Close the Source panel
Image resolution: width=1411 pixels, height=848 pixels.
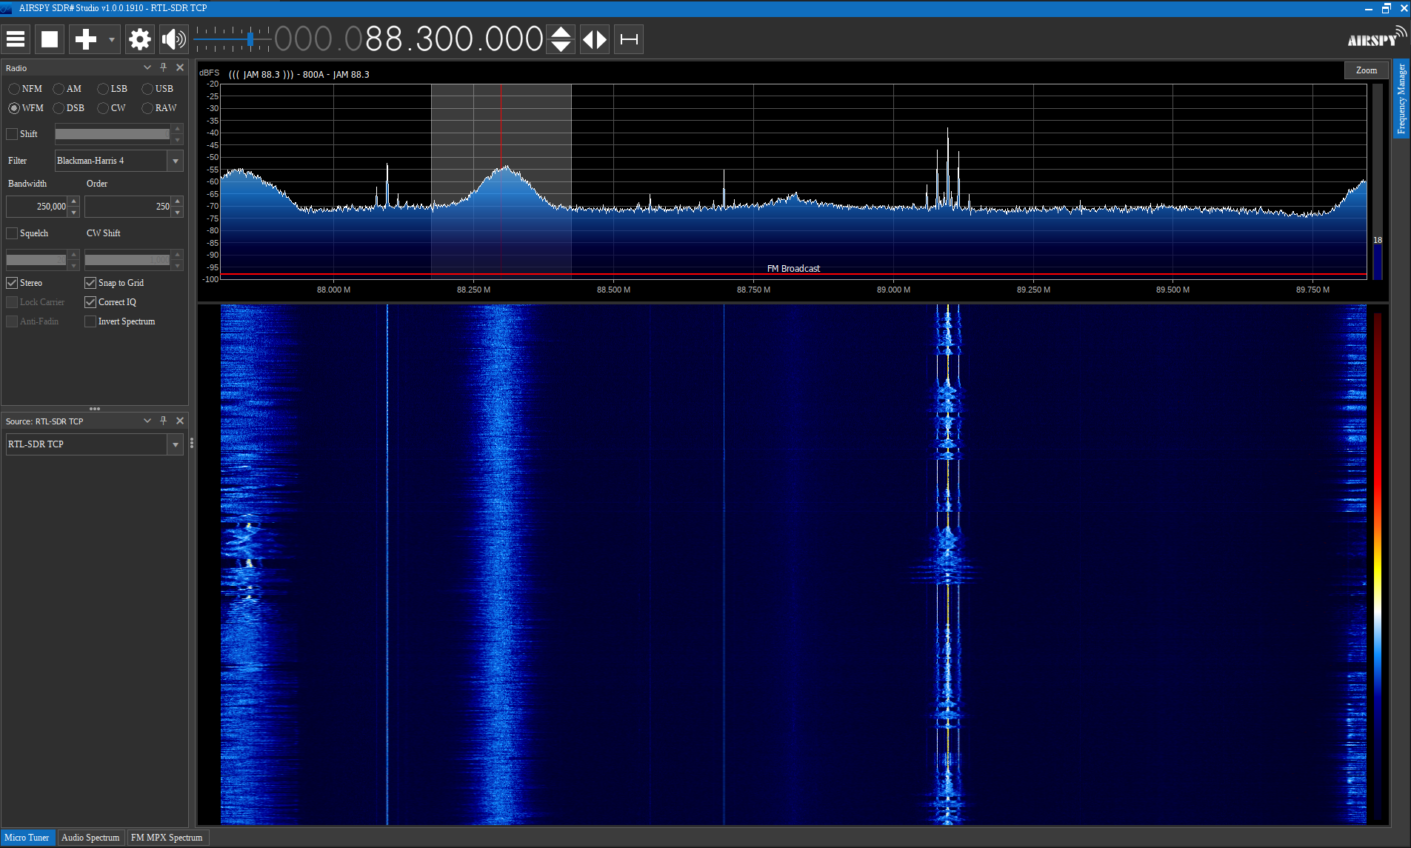coord(180,421)
